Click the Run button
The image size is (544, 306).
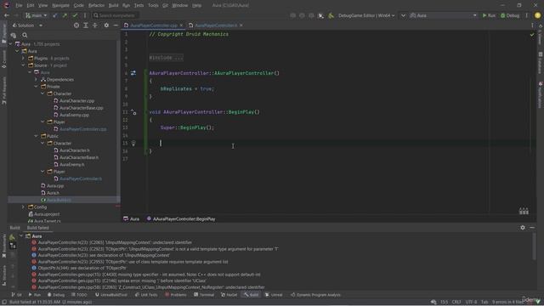[x=489, y=15]
